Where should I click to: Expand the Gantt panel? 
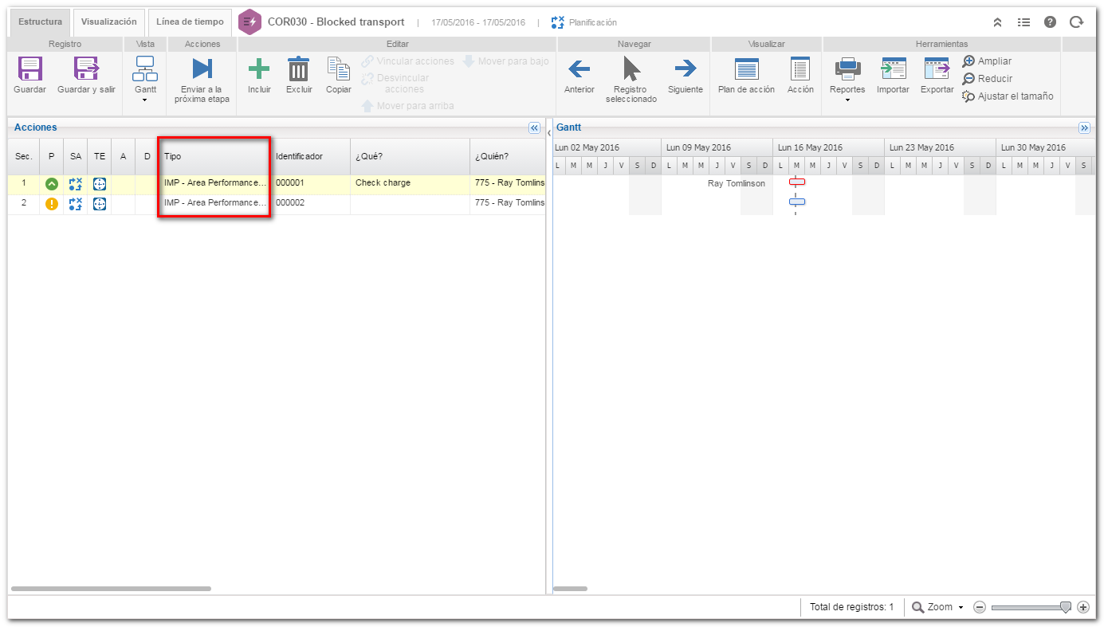[1085, 127]
